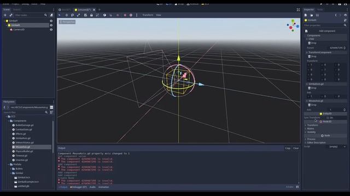Image resolution: width=350 pixels, height=196 pixels.
Task: Attach a script using the Scene dock script icon
Action: (x=51, y=15)
